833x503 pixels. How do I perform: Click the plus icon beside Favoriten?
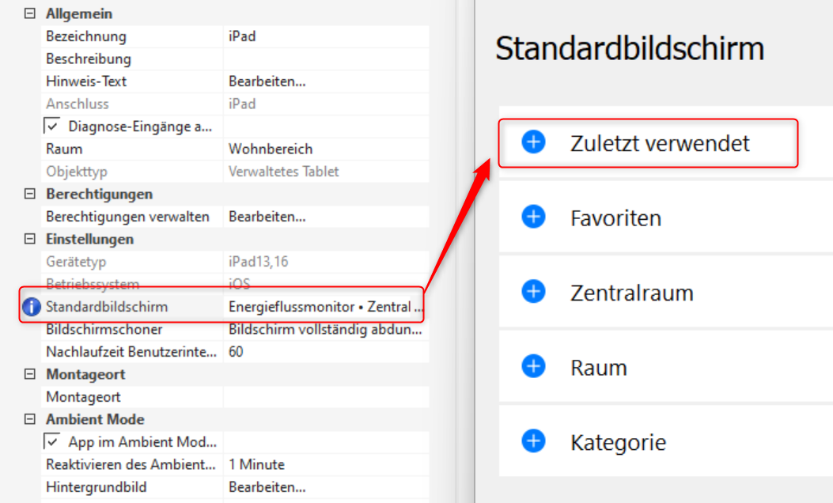tap(534, 217)
